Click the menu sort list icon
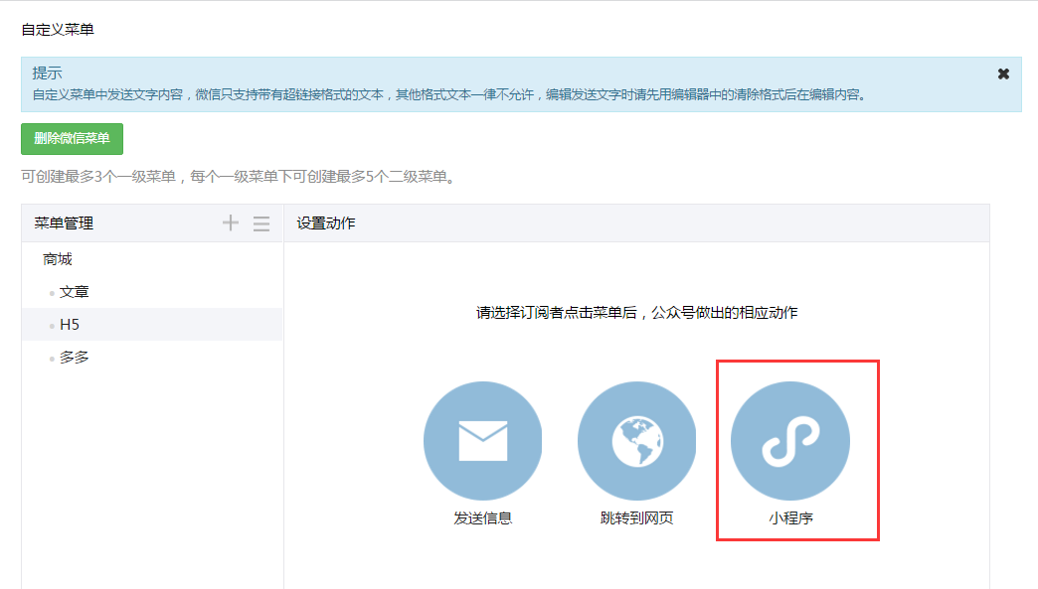 261,223
